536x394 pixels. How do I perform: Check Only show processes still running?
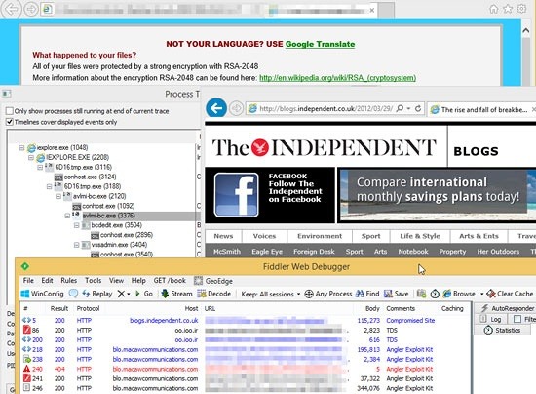(x=10, y=111)
